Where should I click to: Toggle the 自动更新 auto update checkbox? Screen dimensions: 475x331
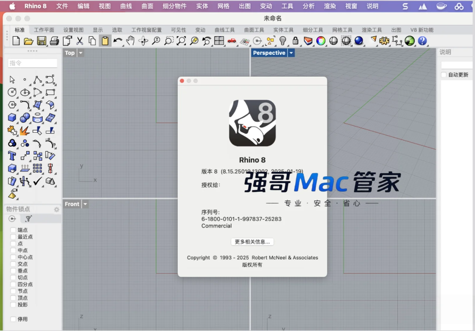pyautogui.click(x=444, y=75)
